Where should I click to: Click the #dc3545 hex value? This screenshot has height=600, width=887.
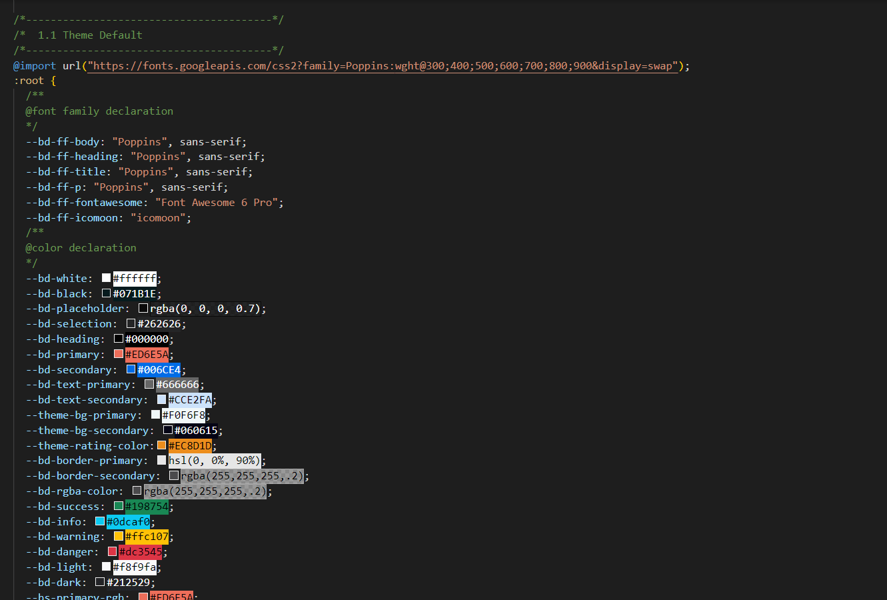coord(141,551)
